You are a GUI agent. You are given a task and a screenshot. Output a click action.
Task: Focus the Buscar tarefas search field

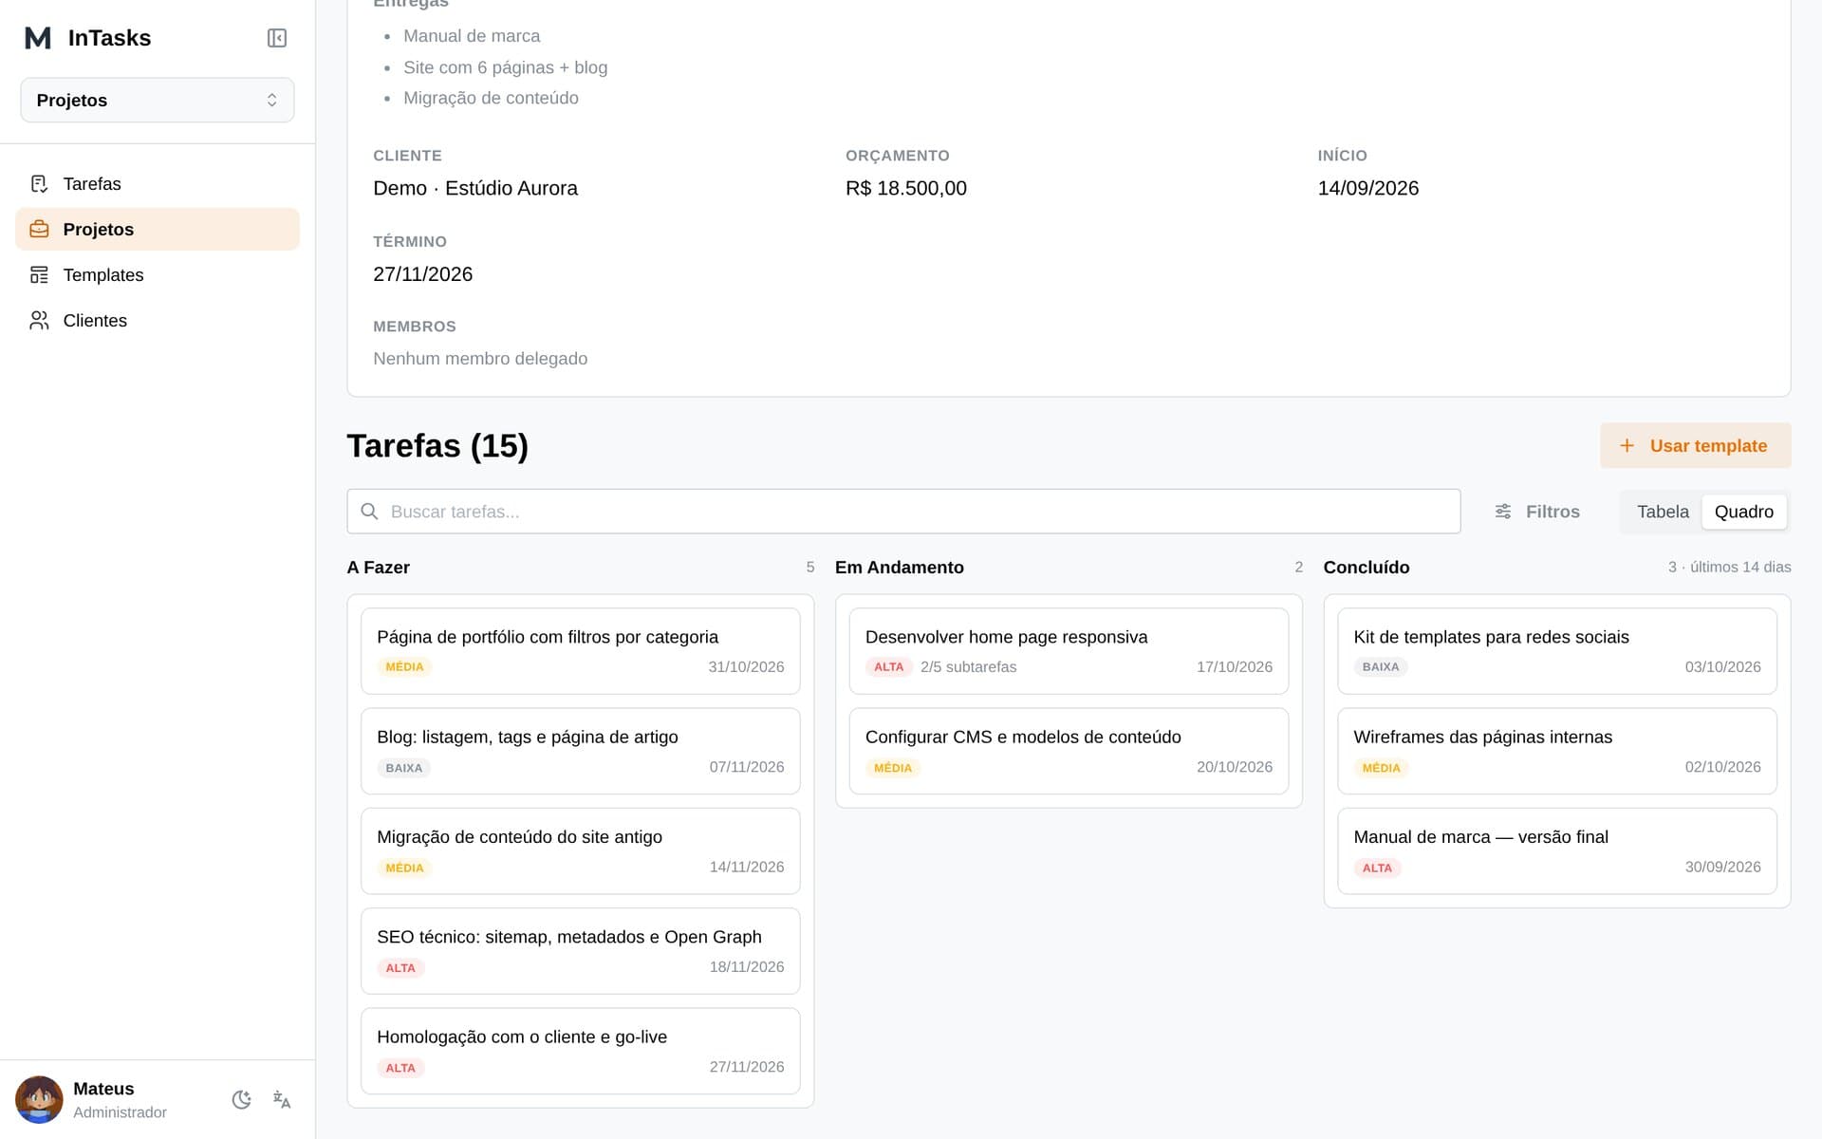coord(903,512)
